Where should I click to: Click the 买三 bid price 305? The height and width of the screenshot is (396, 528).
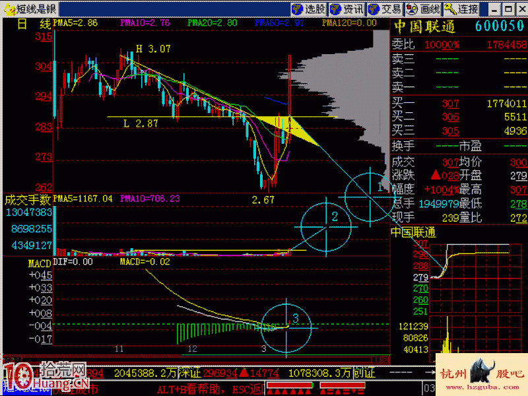pos(451,131)
